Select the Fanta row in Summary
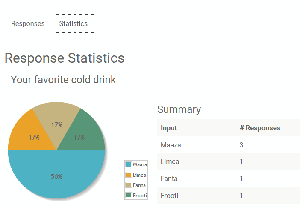This screenshot has width=300, height=210. pyautogui.click(x=229, y=179)
